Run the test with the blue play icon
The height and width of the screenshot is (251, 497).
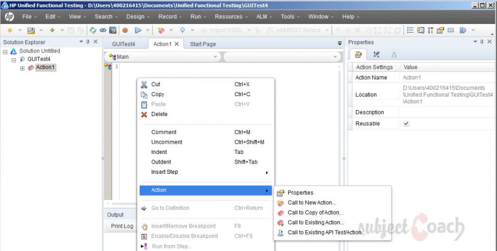138,31
